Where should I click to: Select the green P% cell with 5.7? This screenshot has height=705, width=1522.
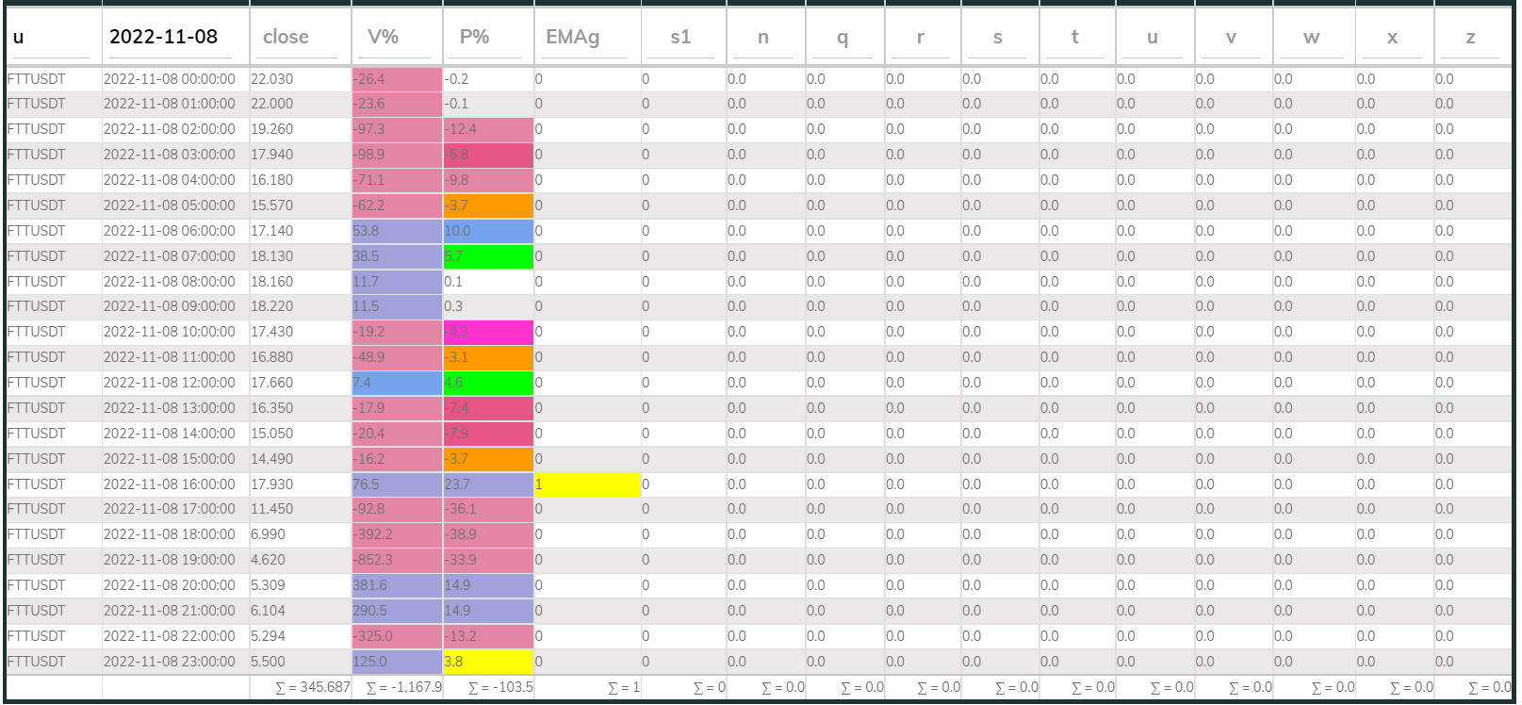click(488, 256)
